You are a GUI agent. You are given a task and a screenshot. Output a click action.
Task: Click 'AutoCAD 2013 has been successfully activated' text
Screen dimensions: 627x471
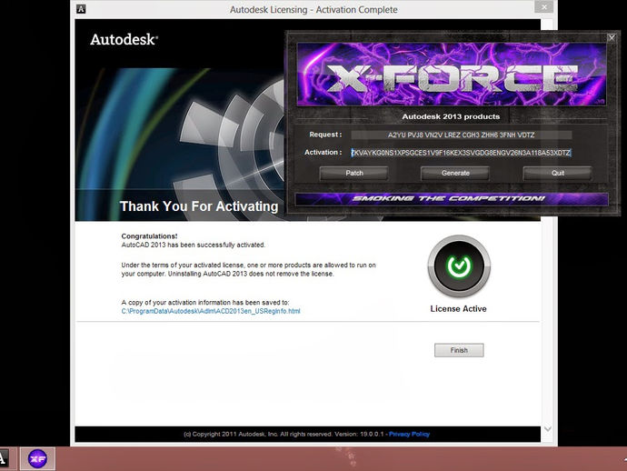(194, 245)
